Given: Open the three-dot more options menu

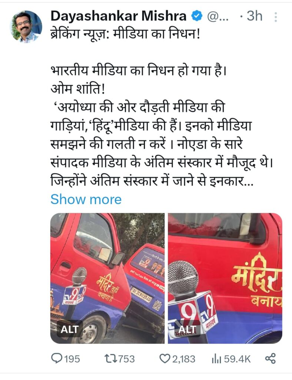Looking at the screenshot, I should tap(276, 17).
